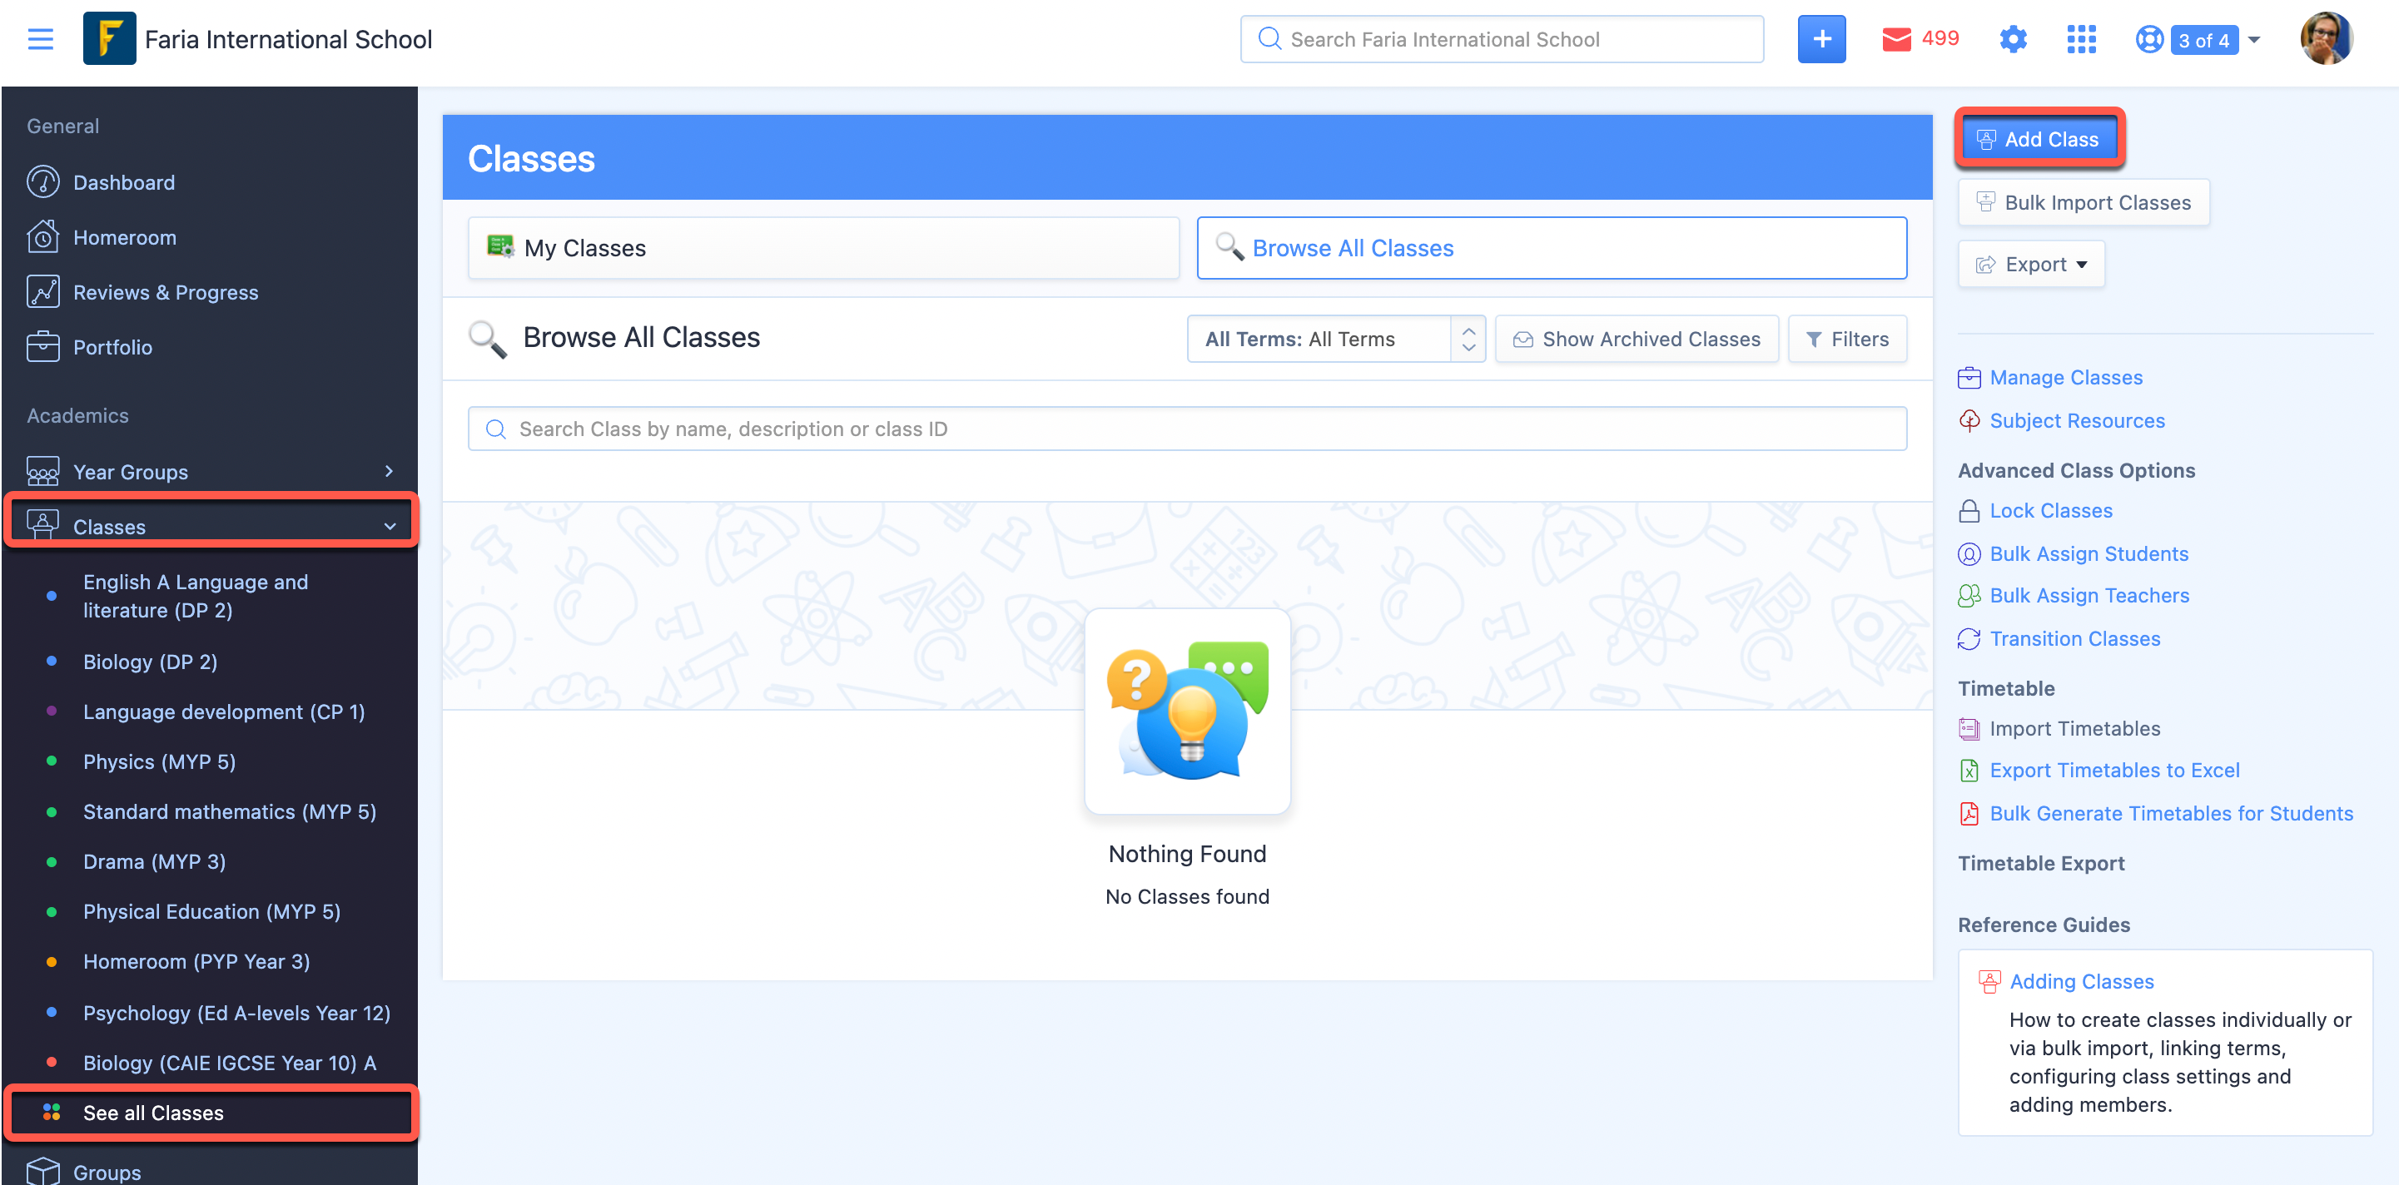The image size is (2399, 1185).
Task: Open Portfolio in the sidebar
Action: pos(112,347)
